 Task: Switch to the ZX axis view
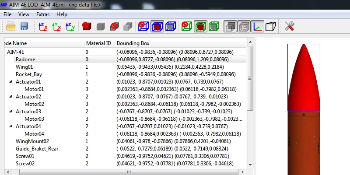pos(43,27)
